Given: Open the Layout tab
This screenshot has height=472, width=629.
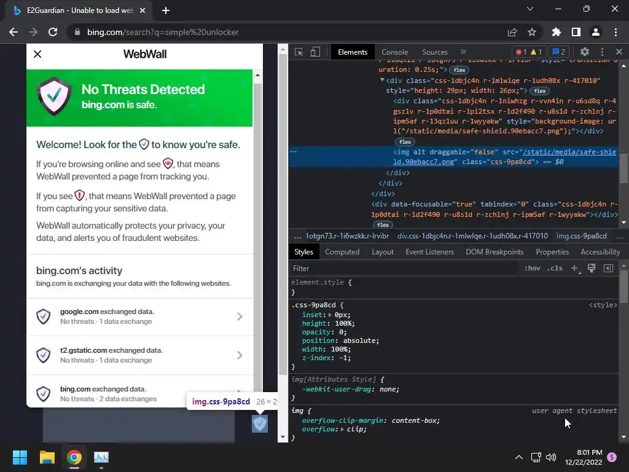Looking at the screenshot, I should coord(383,251).
